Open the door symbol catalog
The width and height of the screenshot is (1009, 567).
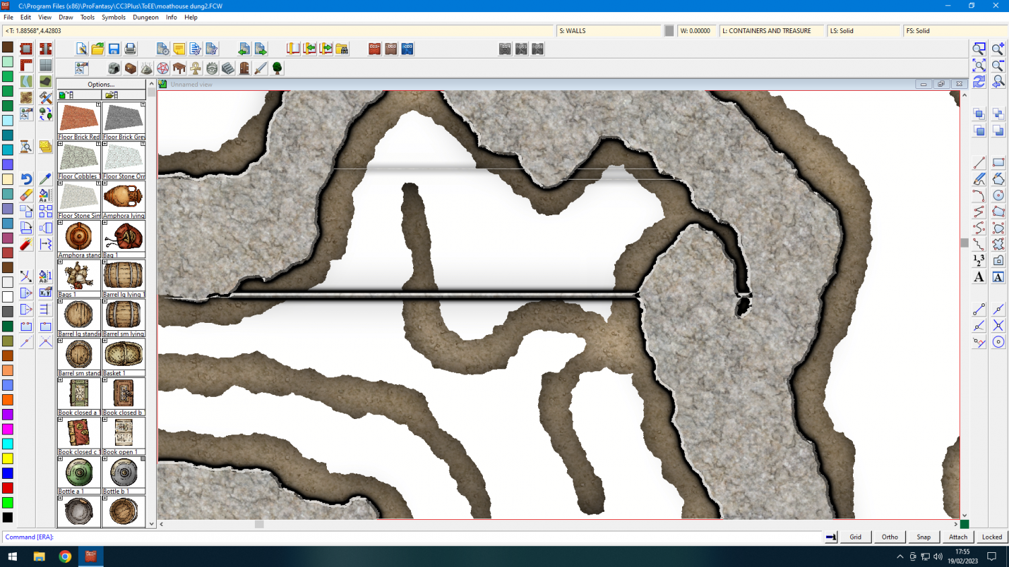coord(244,68)
